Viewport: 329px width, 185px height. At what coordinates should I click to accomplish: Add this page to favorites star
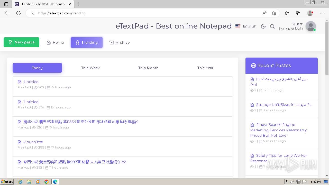pyautogui.click(x=274, y=13)
